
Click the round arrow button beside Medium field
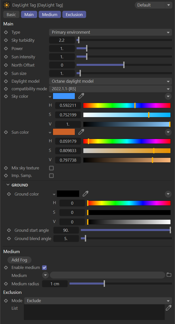(x=45, y=275)
